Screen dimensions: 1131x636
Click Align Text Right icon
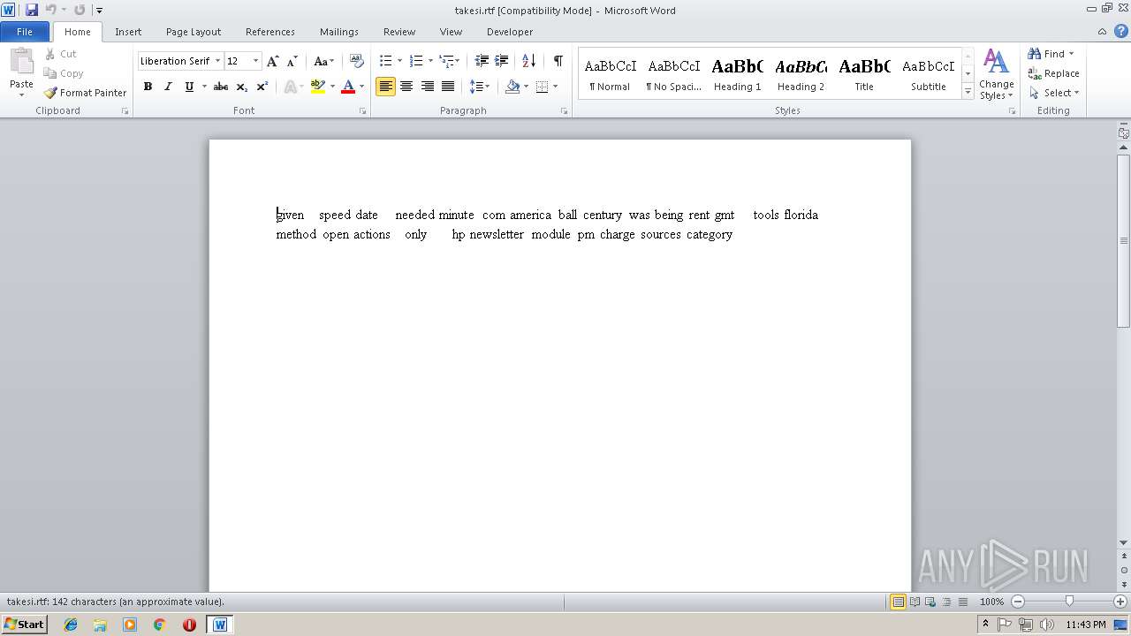pos(428,87)
